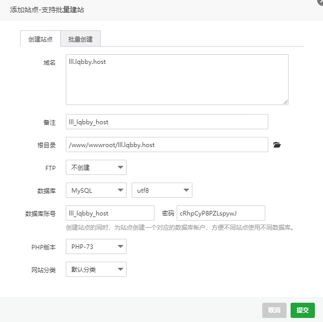Image resolution: width=323 pixels, height=322 pixels.
Task: Click the PHP版本 dropdown arrow
Action: (120, 246)
